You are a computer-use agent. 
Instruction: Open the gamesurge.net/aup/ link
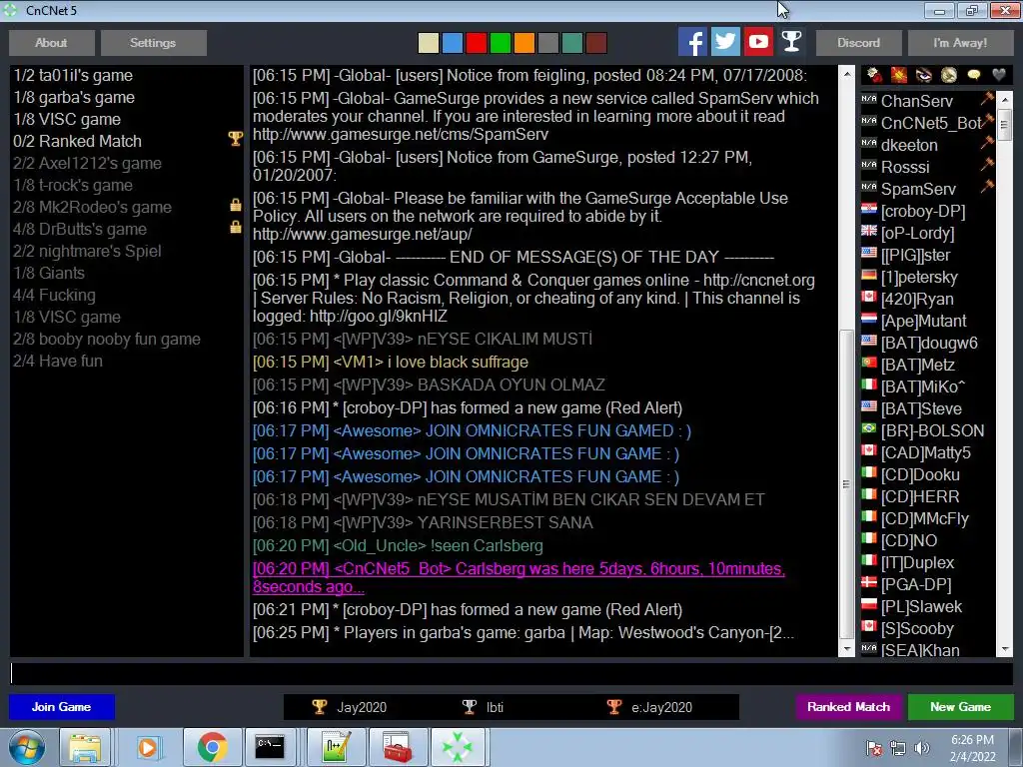pyautogui.click(x=362, y=235)
